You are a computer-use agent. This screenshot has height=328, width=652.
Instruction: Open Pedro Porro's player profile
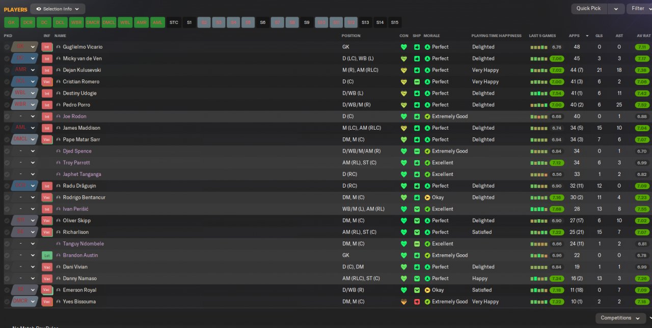click(76, 105)
